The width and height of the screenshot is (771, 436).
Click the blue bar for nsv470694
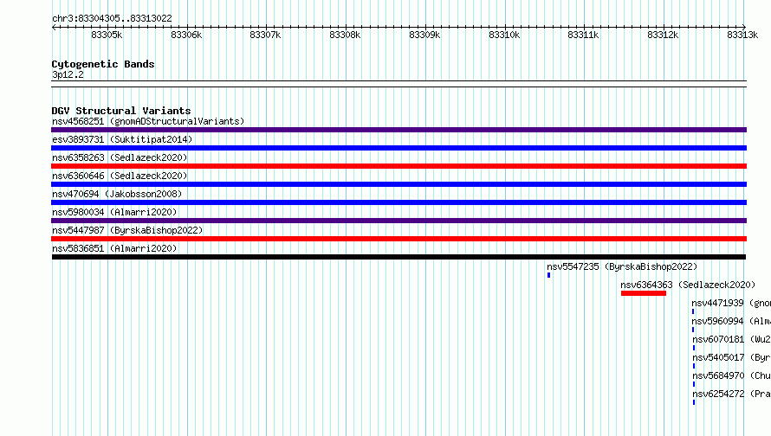[398, 202]
